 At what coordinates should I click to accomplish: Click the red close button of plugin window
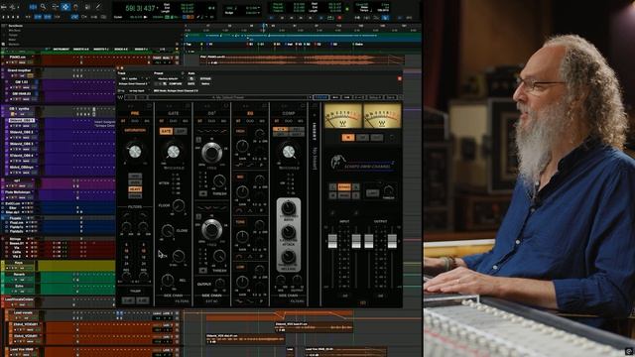coord(399,78)
